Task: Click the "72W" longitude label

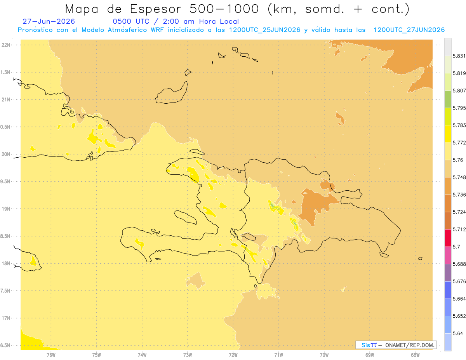Action: point(233,355)
